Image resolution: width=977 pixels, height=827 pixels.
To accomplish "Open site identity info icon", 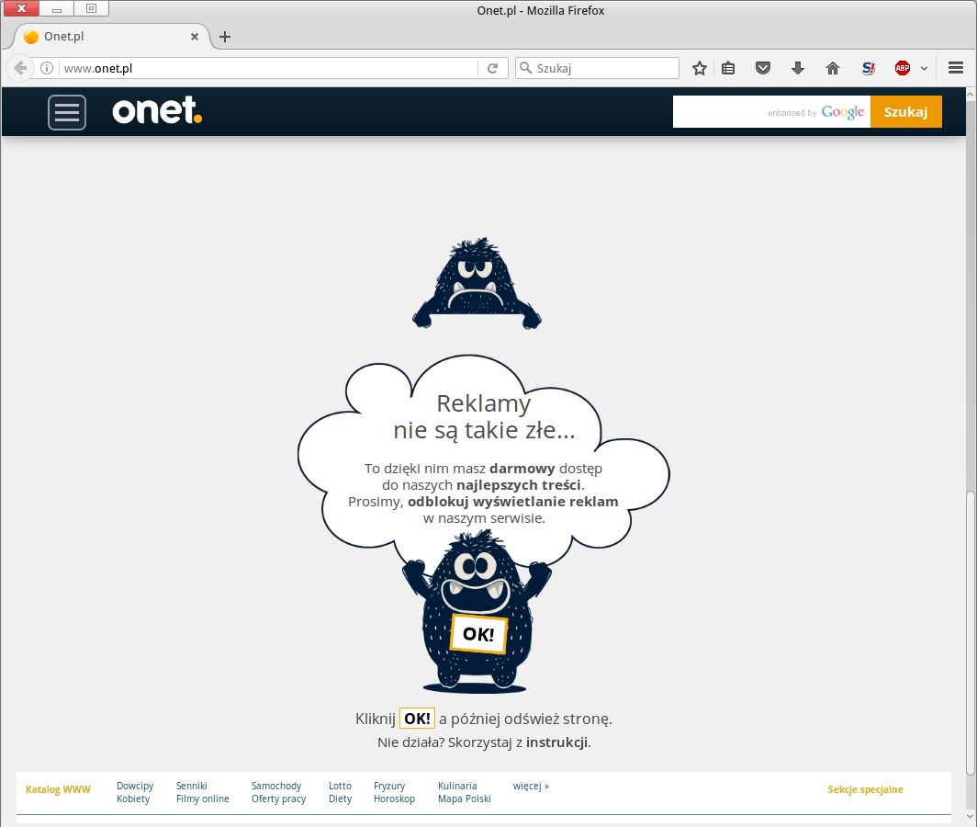I will pos(47,68).
